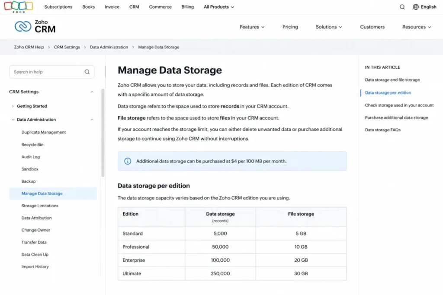Click the Manage Data Storage heading
The height and width of the screenshot is (295, 443).
[170, 70]
